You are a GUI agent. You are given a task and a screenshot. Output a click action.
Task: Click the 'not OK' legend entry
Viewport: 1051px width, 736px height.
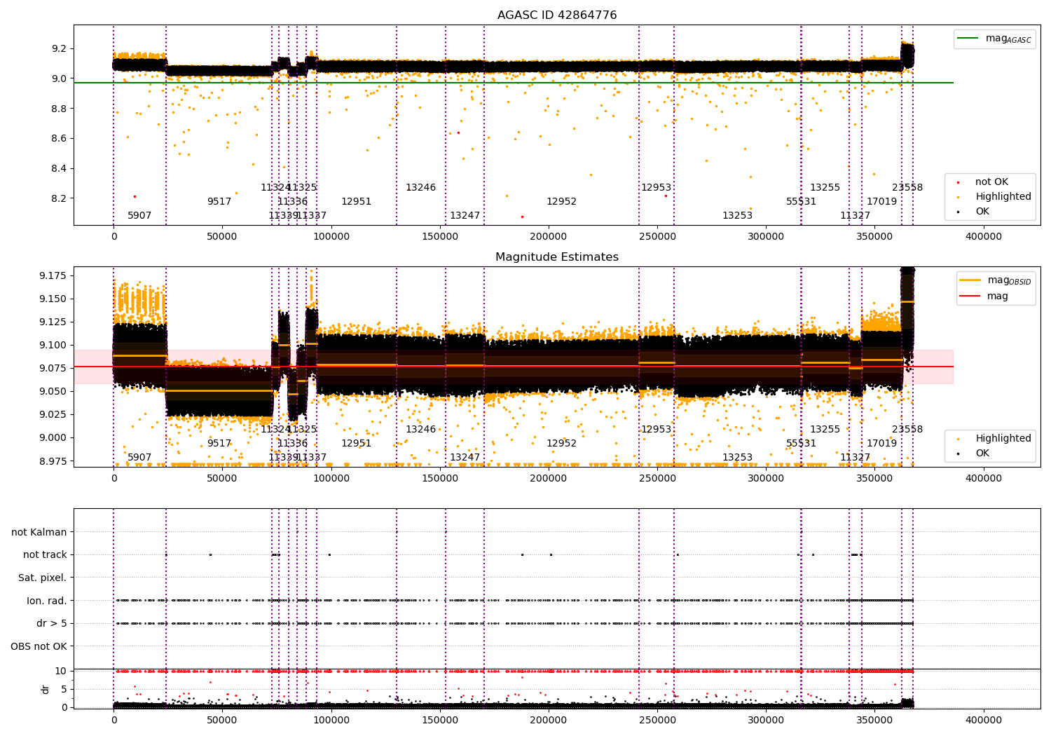[x=991, y=182]
